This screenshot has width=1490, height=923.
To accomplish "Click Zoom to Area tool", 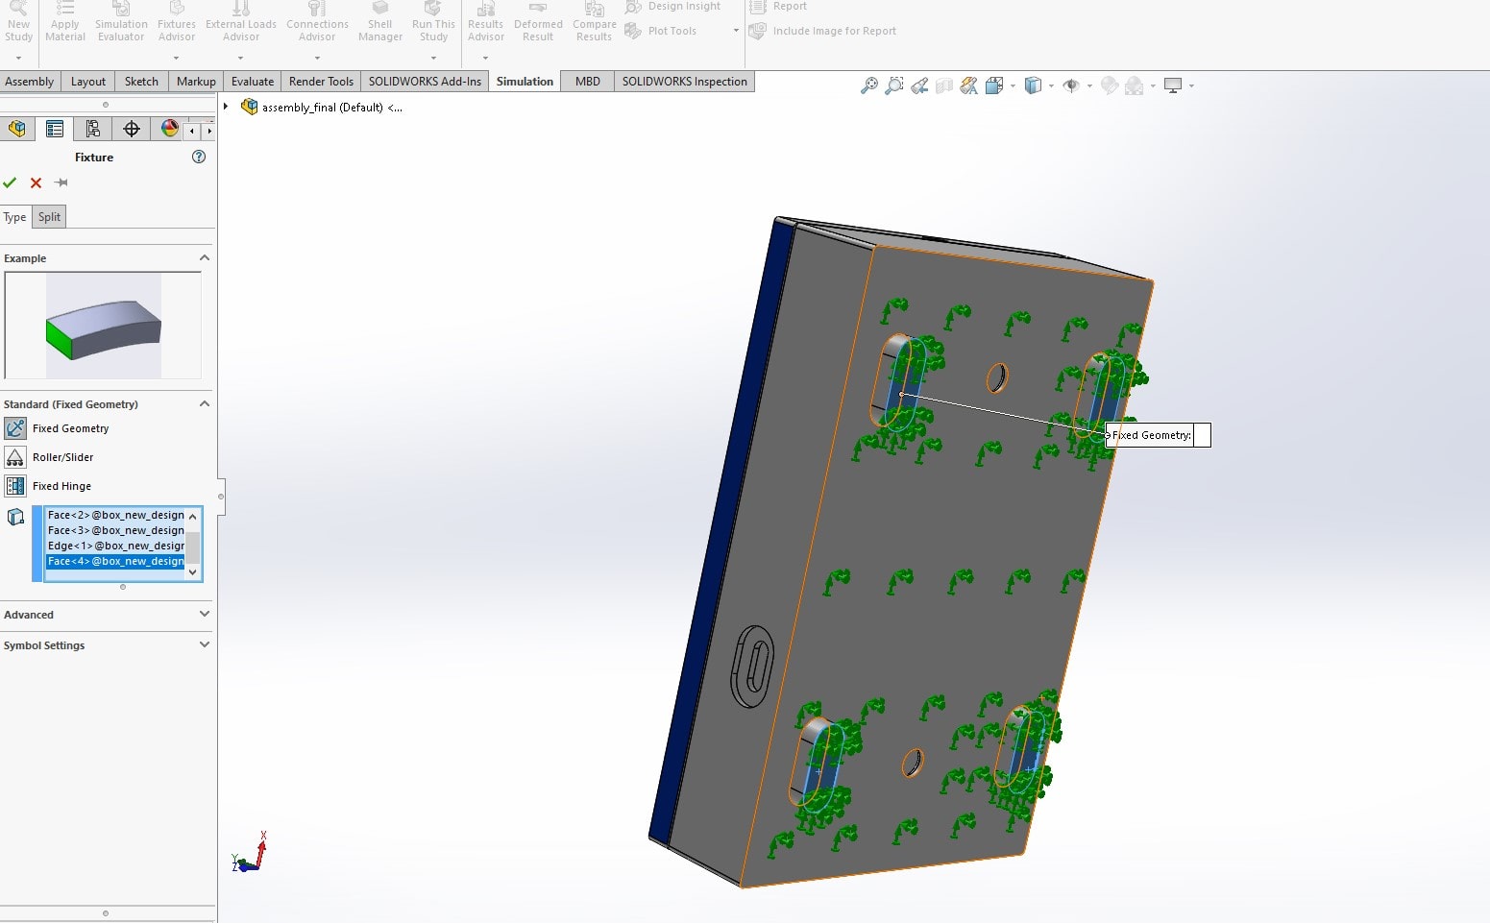I will click(894, 85).
